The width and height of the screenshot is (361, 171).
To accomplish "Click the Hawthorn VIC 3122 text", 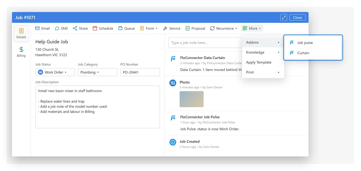I will coord(51,55).
